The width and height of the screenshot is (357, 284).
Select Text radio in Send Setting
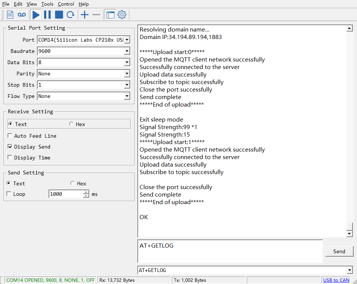pyautogui.click(x=8, y=183)
